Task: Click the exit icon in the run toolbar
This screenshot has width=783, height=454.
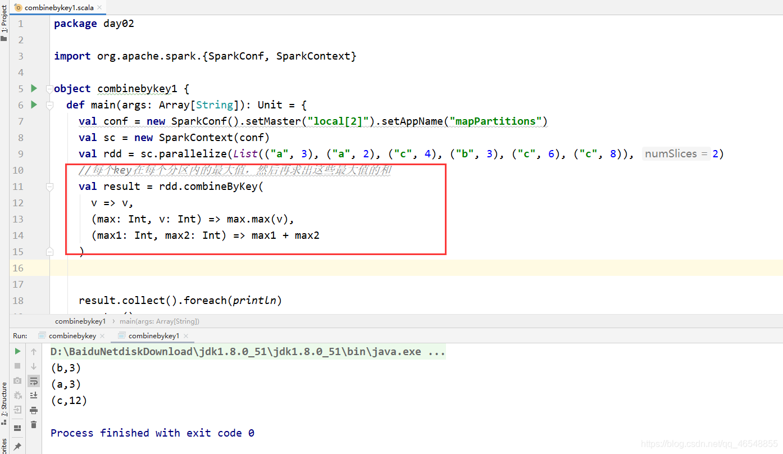Action: [x=17, y=410]
